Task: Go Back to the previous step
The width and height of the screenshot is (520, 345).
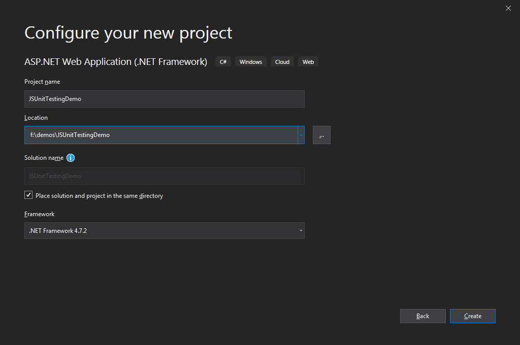Action: [x=423, y=316]
